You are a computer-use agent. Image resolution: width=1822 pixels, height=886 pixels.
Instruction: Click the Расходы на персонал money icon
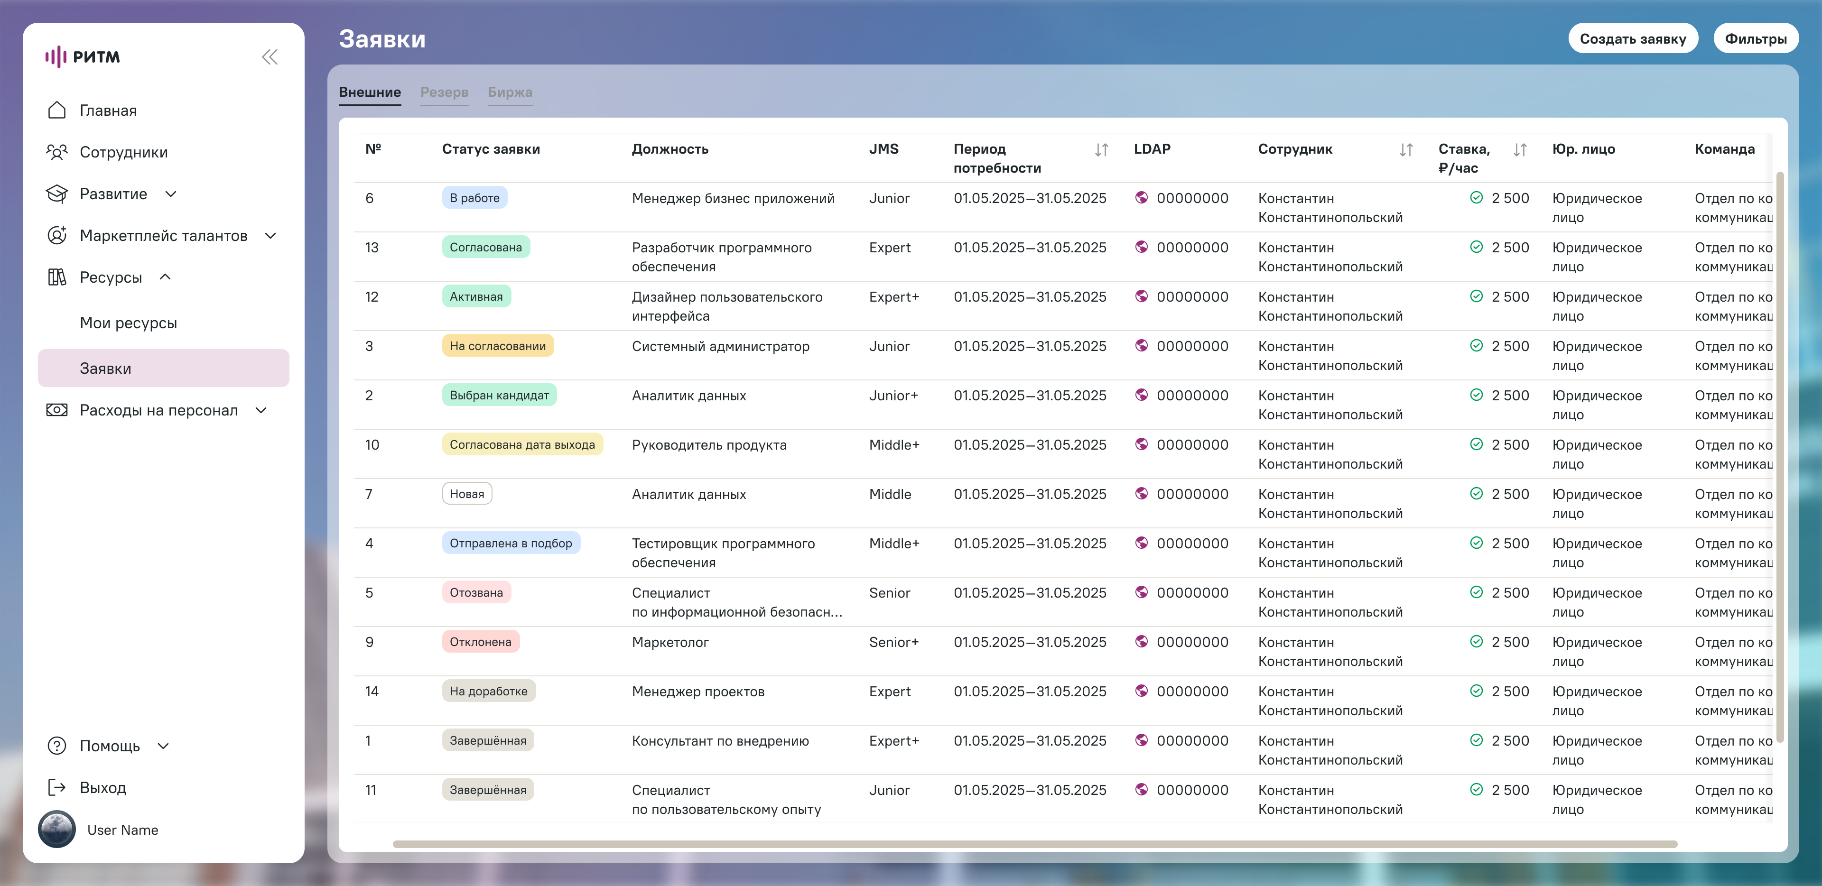[x=56, y=410]
